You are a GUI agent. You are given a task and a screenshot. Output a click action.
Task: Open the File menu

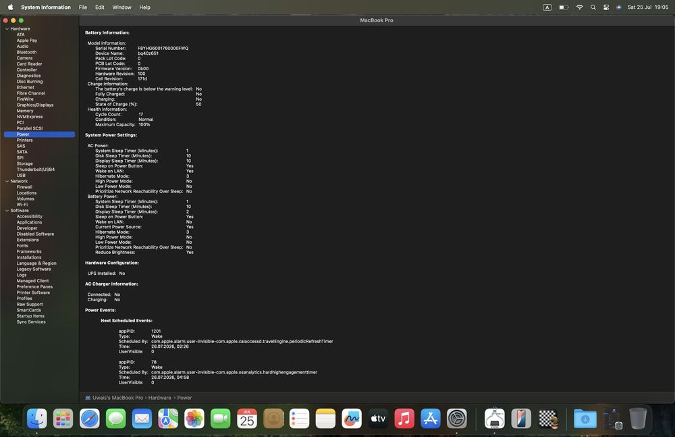[x=83, y=7]
